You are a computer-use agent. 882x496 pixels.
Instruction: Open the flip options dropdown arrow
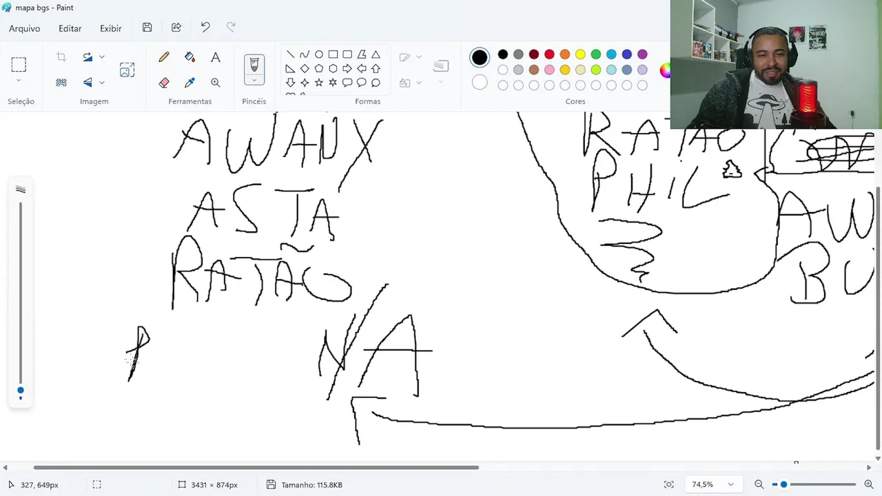(102, 83)
